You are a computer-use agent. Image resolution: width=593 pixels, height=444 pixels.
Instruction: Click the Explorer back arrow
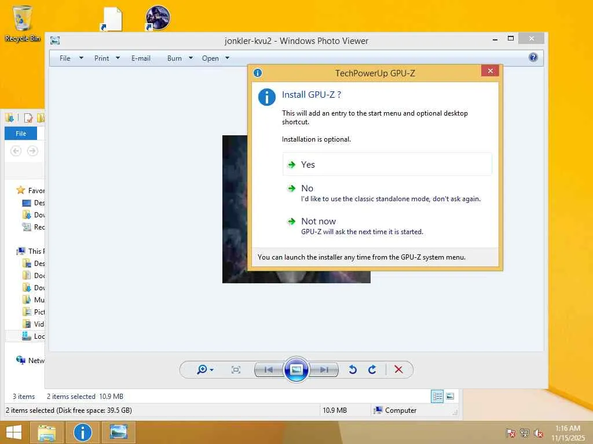pyautogui.click(x=16, y=151)
